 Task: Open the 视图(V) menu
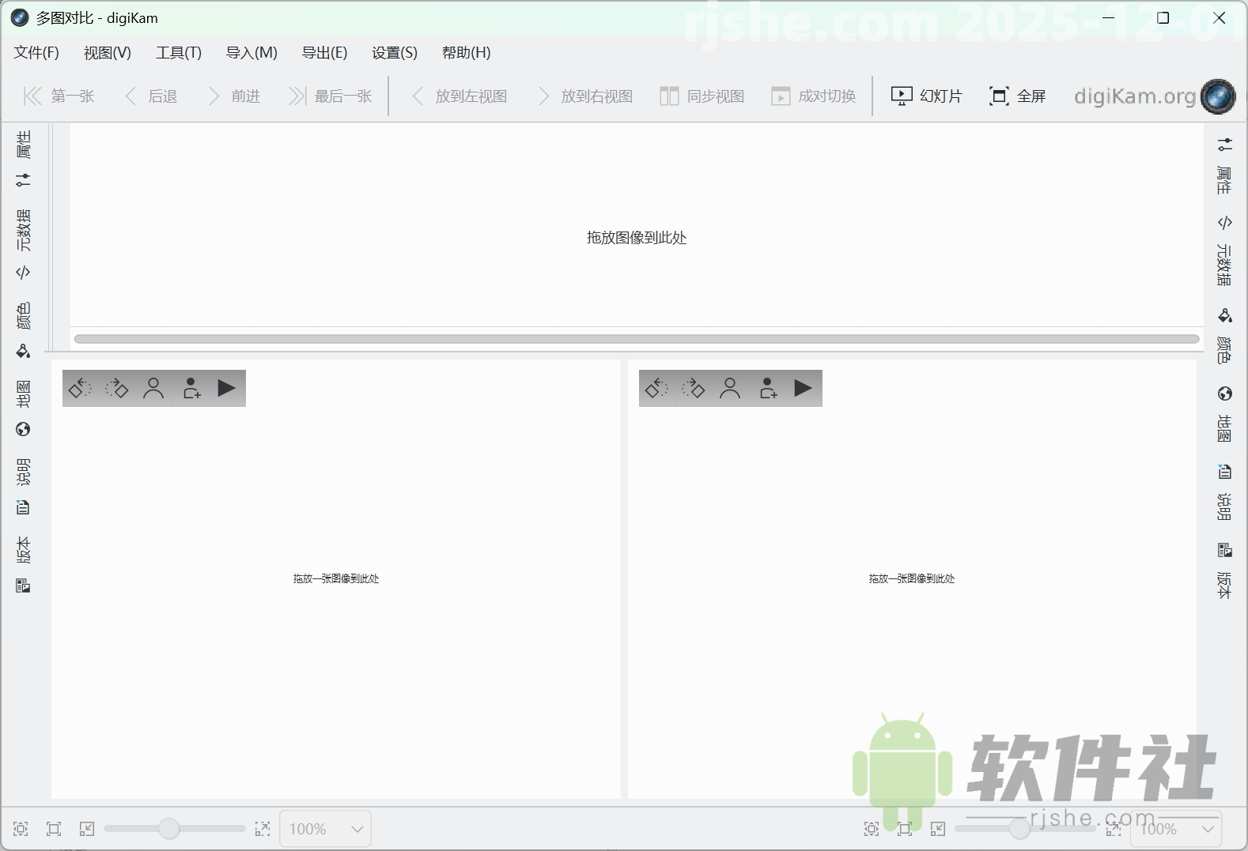(x=108, y=53)
